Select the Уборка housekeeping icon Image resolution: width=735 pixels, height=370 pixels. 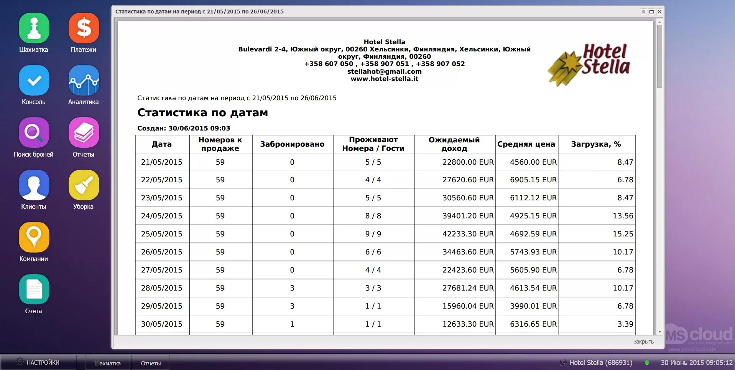click(84, 185)
